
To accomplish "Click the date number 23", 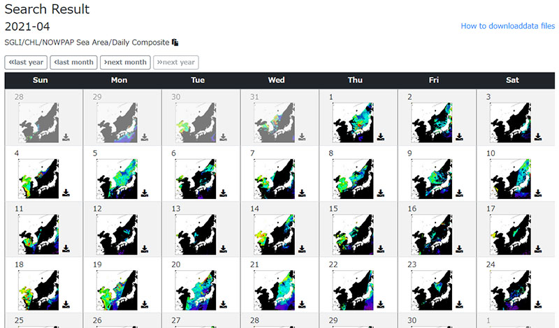I will click(412, 264).
